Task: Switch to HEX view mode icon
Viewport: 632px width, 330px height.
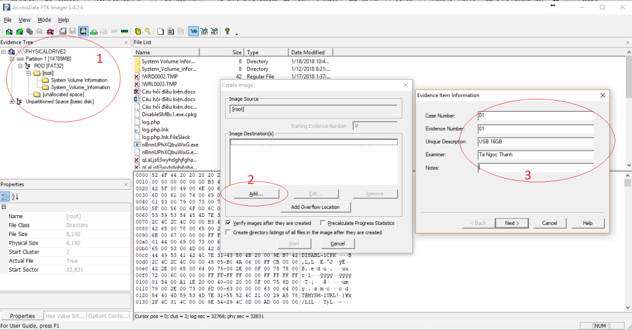Action: click(214, 31)
